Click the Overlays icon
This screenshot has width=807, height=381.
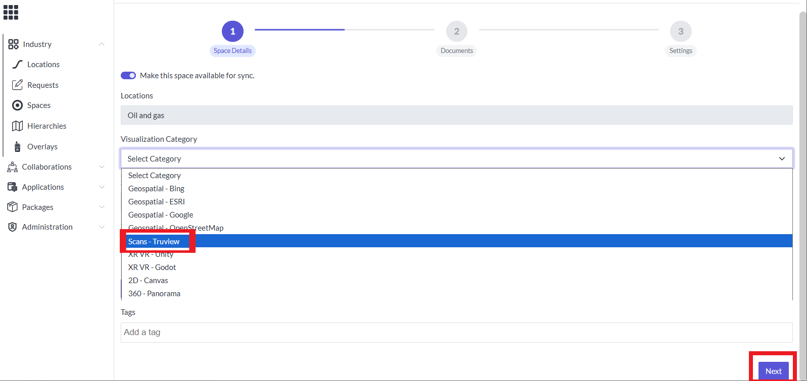coord(18,147)
